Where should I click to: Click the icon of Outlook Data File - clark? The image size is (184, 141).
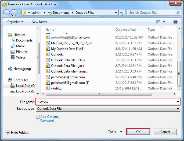click(48, 60)
